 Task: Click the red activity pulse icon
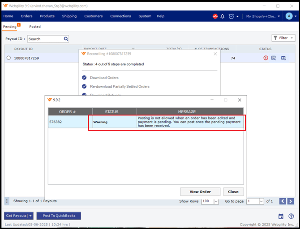point(215,17)
